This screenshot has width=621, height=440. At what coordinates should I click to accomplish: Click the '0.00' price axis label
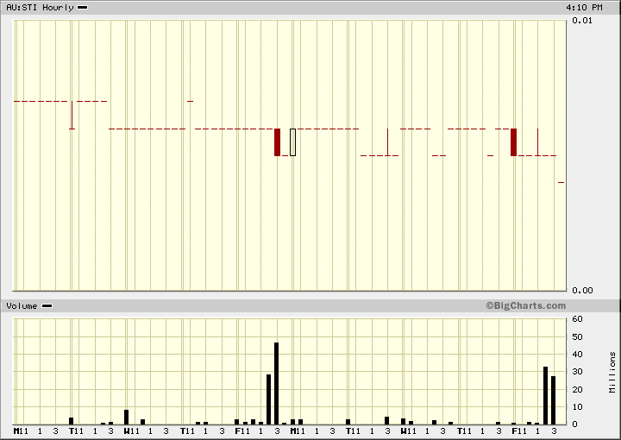click(582, 291)
